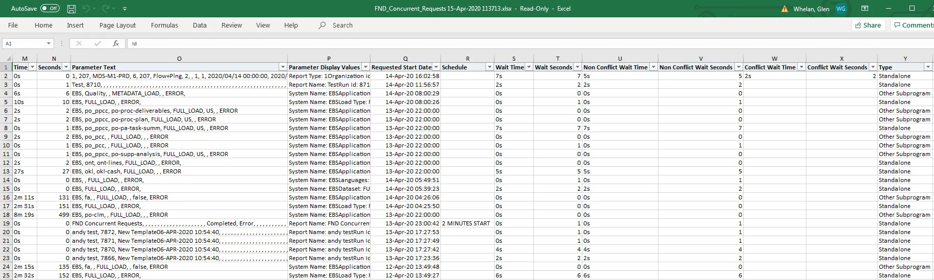Image resolution: width=934 pixels, height=280 pixels.
Task: Open the Schedule column filter dropdown
Action: click(489, 67)
